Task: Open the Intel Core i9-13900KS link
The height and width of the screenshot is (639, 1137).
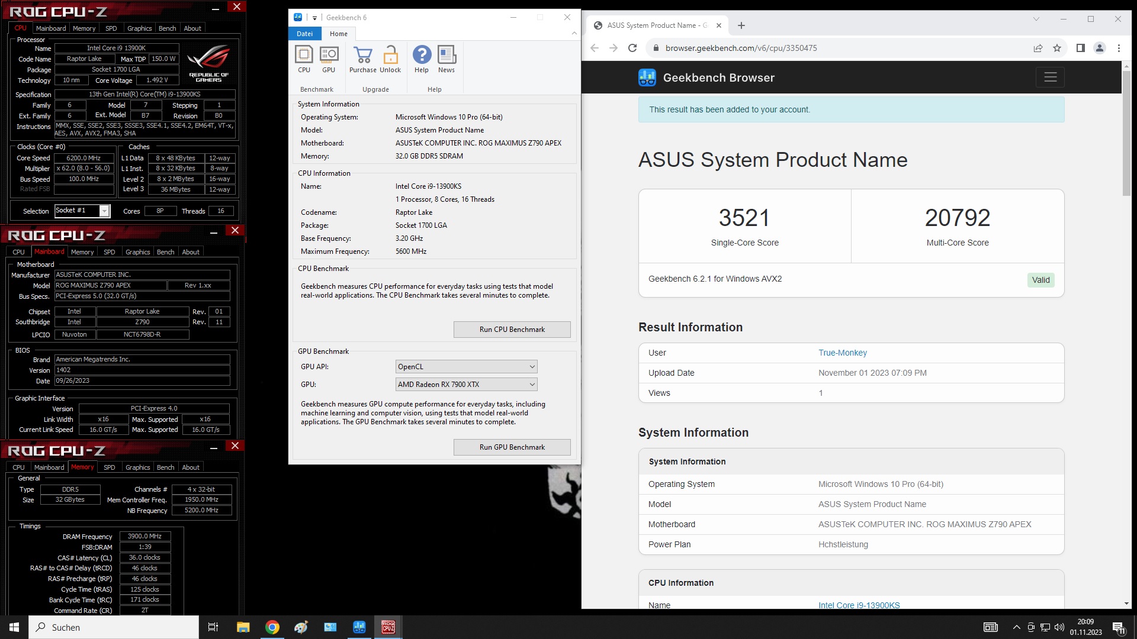Action: click(x=859, y=605)
